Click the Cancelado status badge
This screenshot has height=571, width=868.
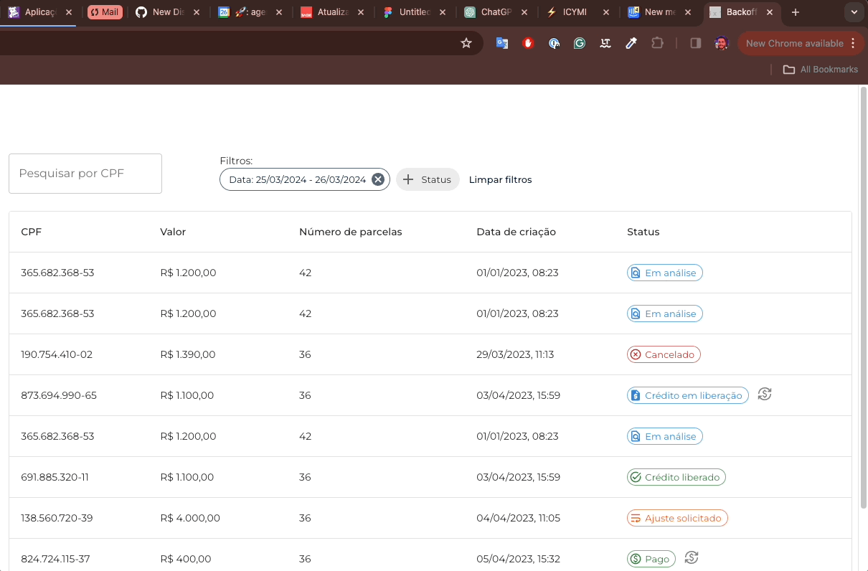point(664,354)
